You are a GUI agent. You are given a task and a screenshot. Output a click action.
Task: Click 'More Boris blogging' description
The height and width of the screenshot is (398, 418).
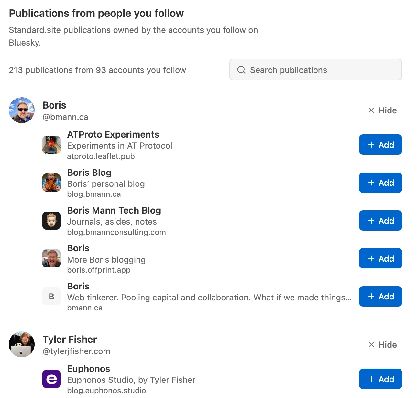[x=106, y=260]
